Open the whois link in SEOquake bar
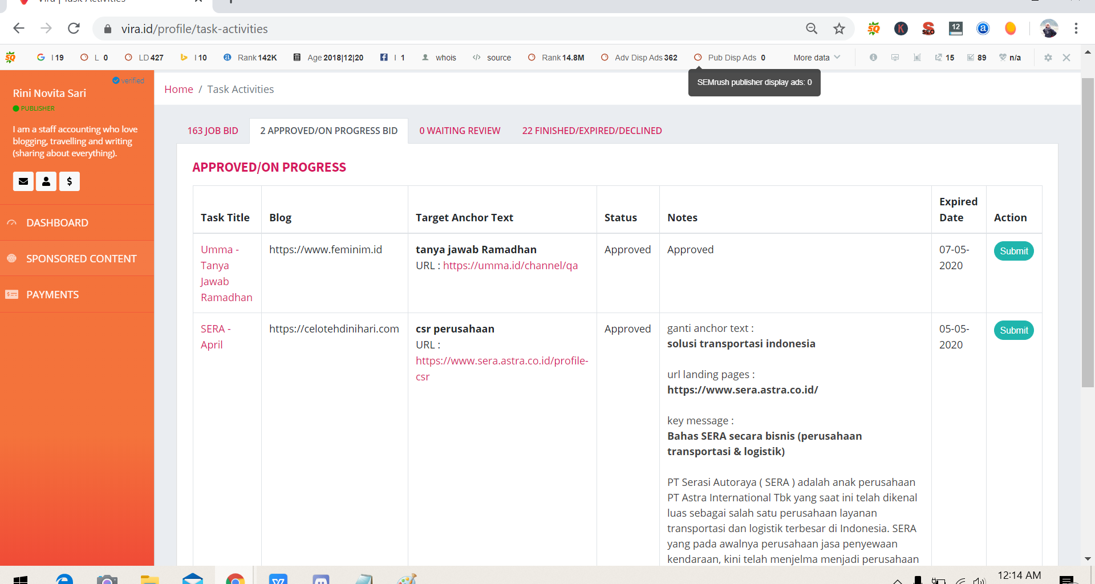1095x584 pixels. tap(439, 58)
